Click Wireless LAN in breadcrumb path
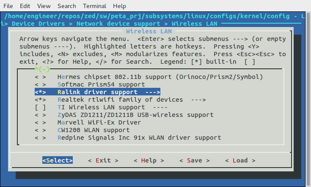The height and width of the screenshot is (187, 311). point(194,24)
